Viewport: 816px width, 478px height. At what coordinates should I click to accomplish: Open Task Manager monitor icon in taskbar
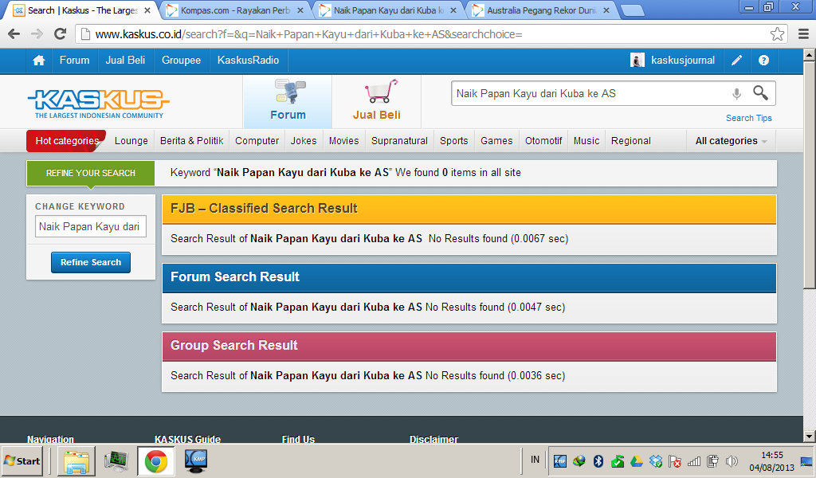tap(116, 460)
